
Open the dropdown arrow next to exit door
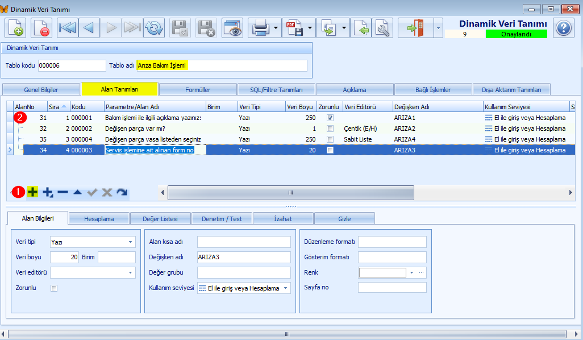(x=438, y=28)
